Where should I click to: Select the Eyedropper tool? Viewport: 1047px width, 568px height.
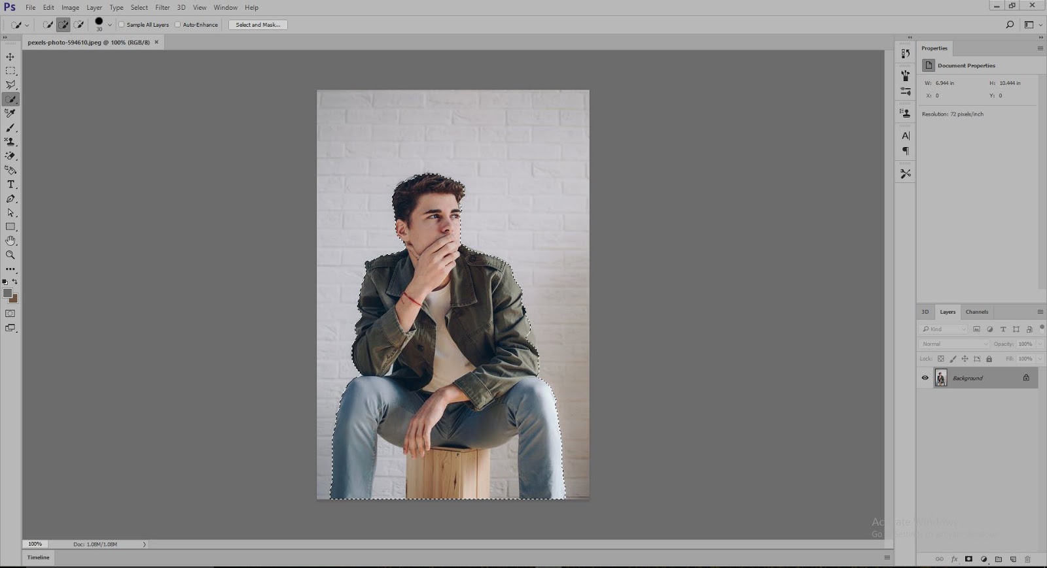point(10,114)
